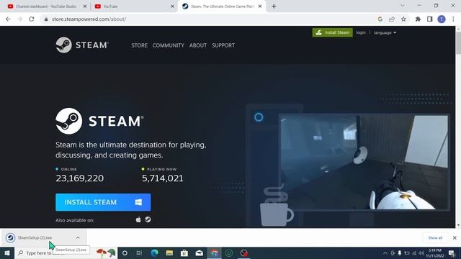Open the Chrome extensions puzzle icon

[x=418, y=19]
